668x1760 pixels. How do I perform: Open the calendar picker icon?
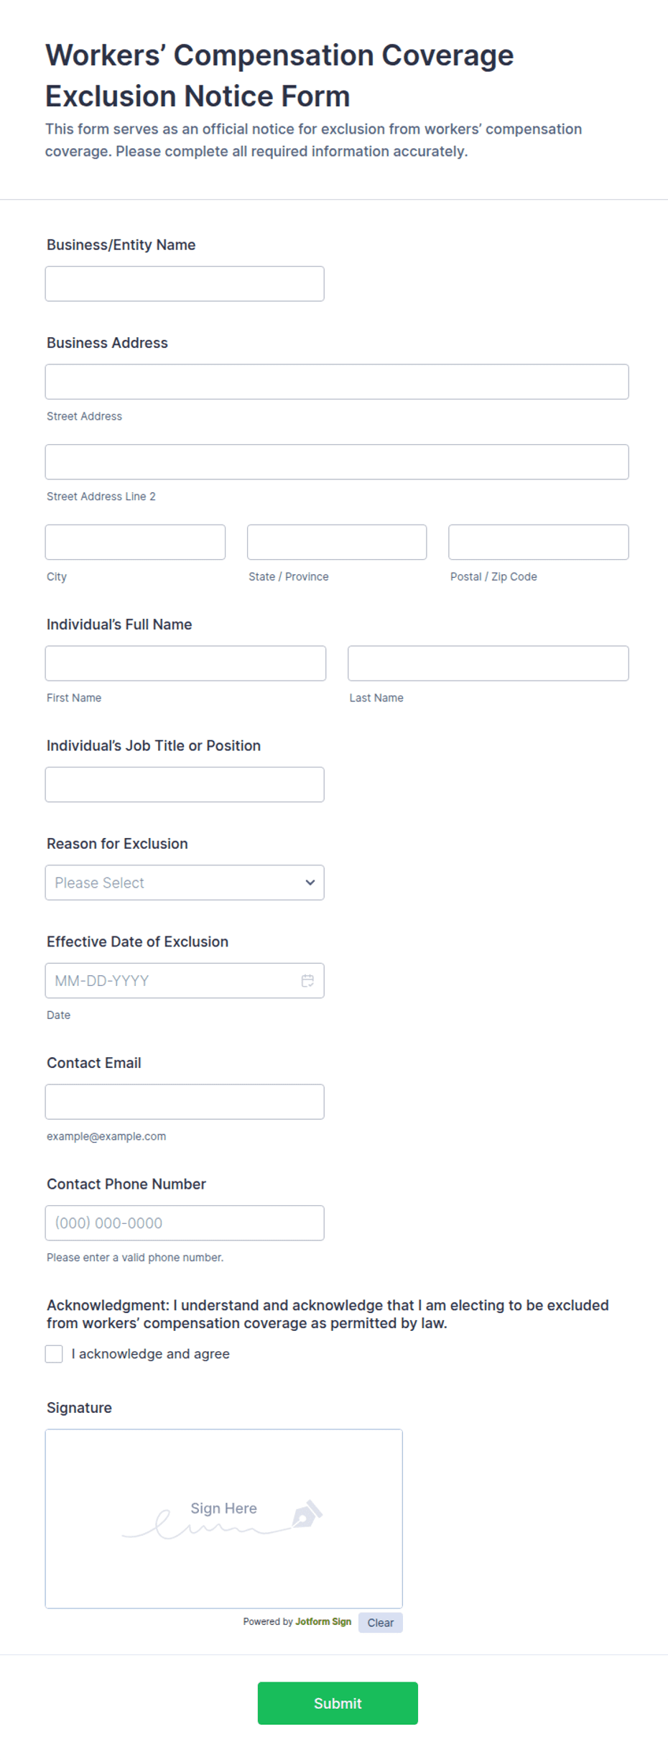coord(307,980)
